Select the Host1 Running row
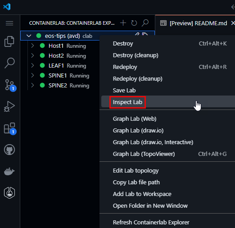235x228 pixels. [x=60, y=46]
